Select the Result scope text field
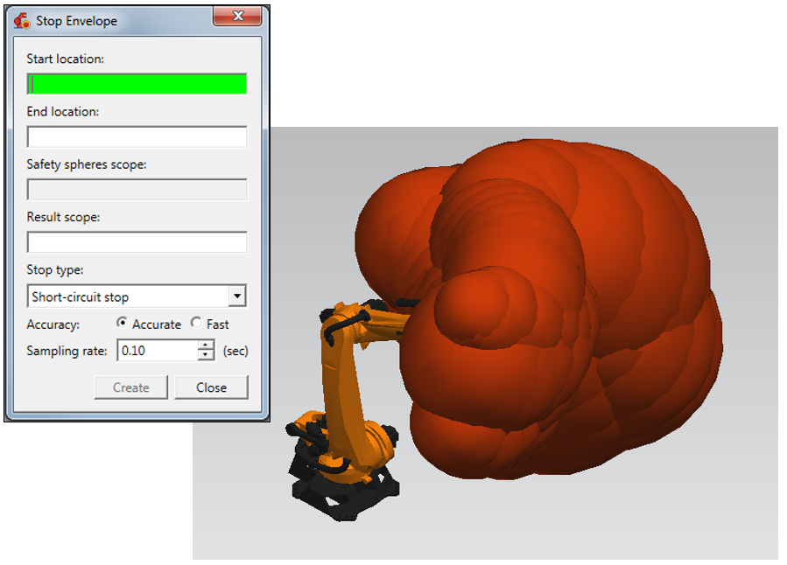The image size is (787, 565). point(137,242)
